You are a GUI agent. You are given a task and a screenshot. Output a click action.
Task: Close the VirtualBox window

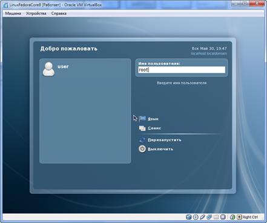point(257,3)
